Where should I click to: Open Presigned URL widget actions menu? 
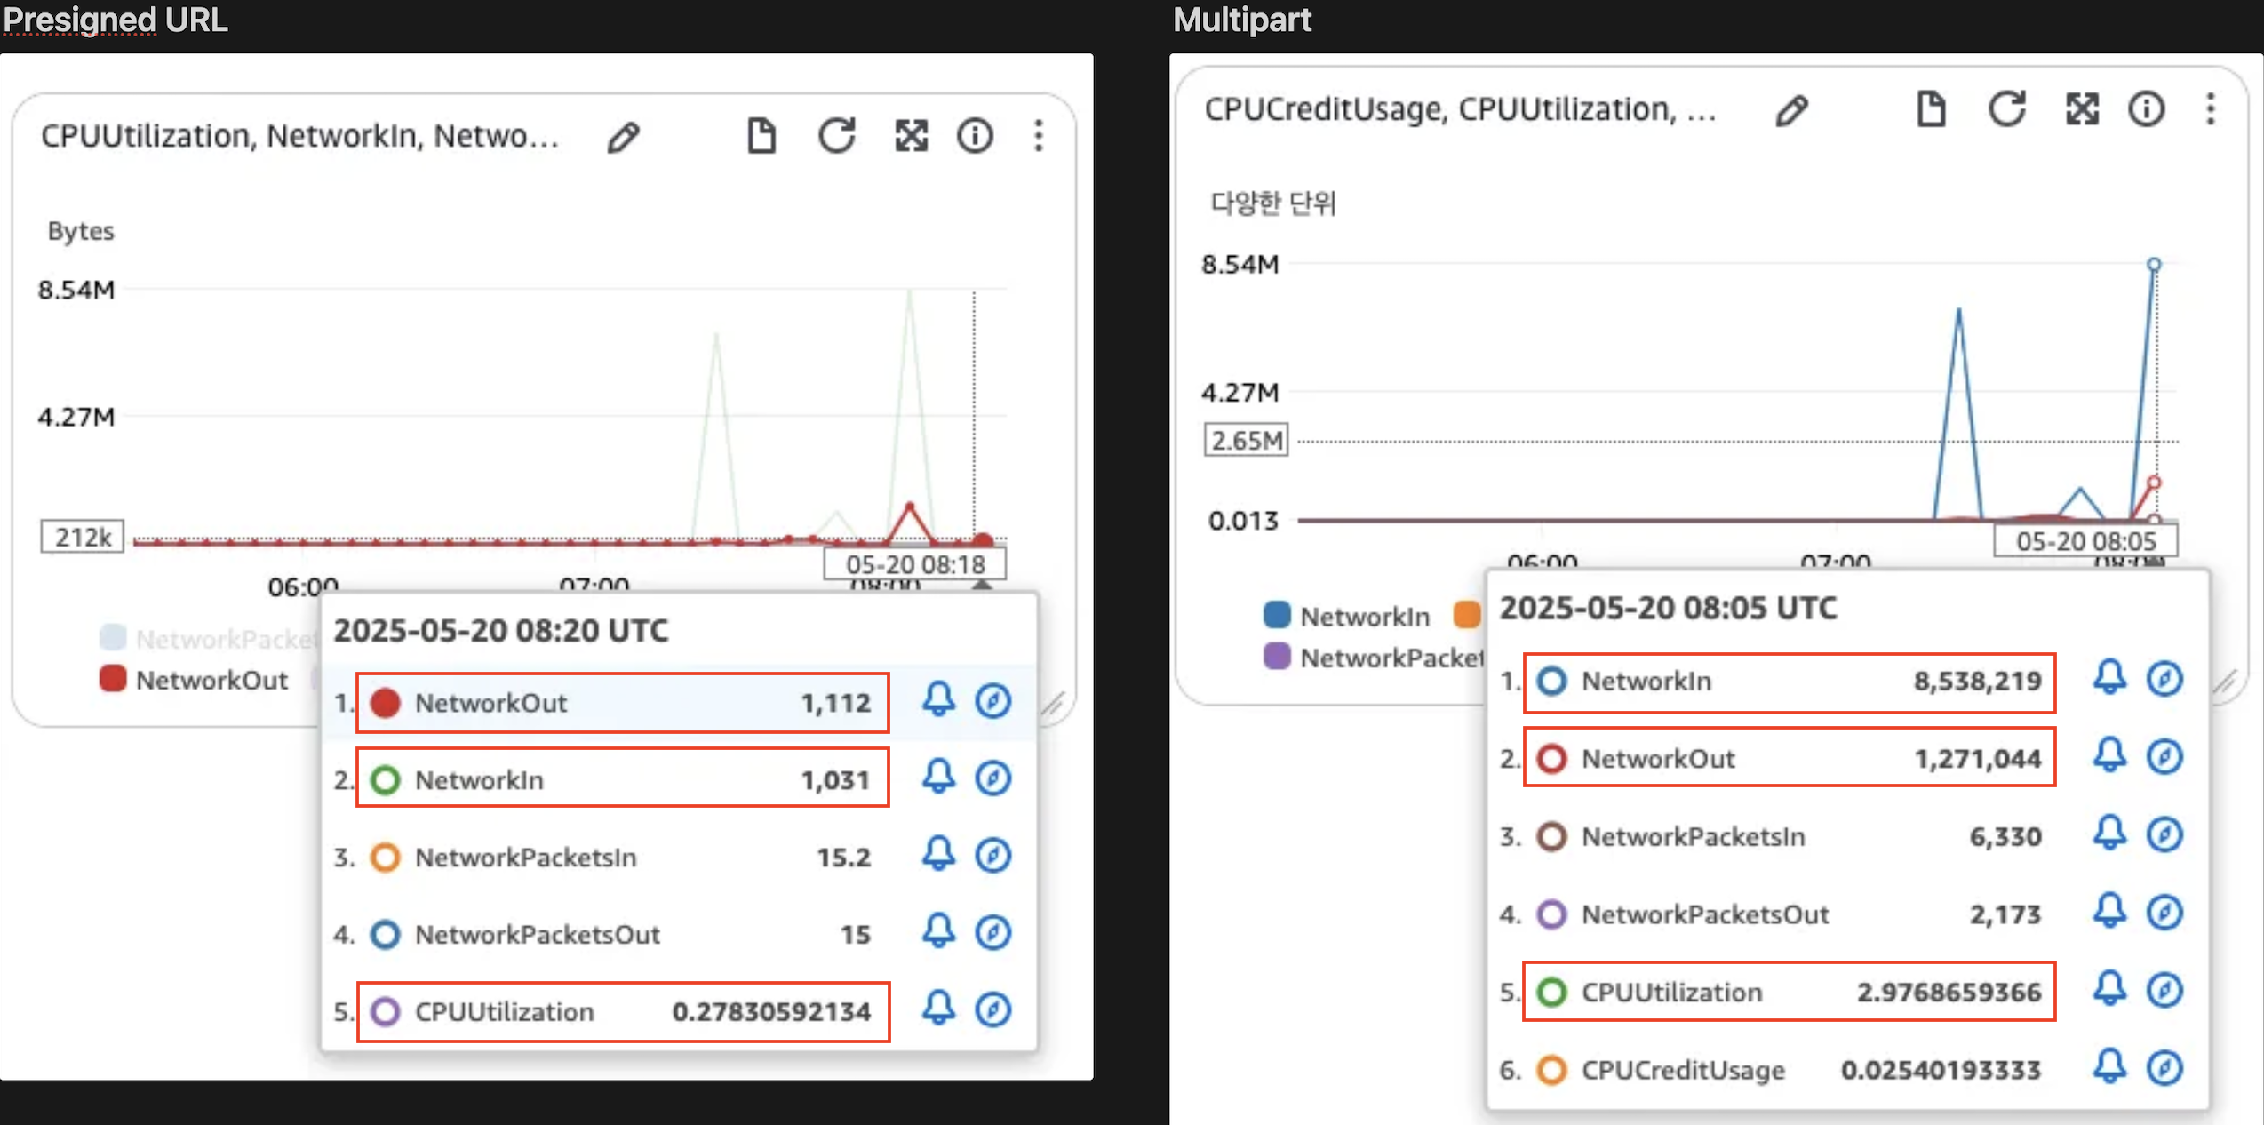(1039, 136)
